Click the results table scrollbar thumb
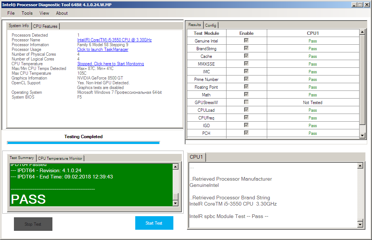Viewport: 372px width, 240px height. [362, 80]
